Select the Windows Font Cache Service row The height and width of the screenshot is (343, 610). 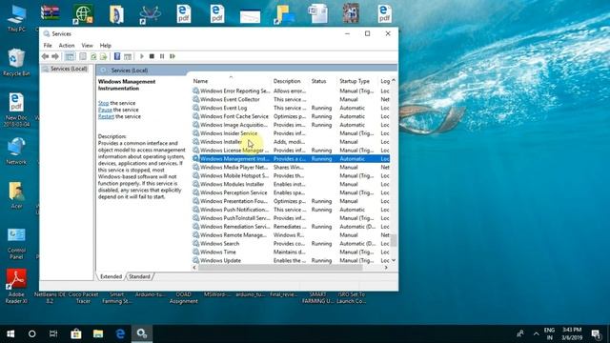[x=291, y=116]
